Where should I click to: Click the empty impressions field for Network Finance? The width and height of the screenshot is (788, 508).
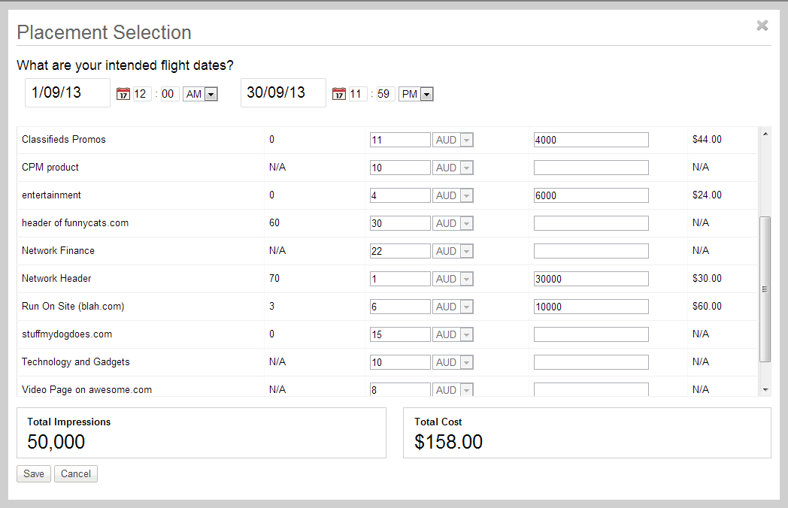(x=591, y=251)
